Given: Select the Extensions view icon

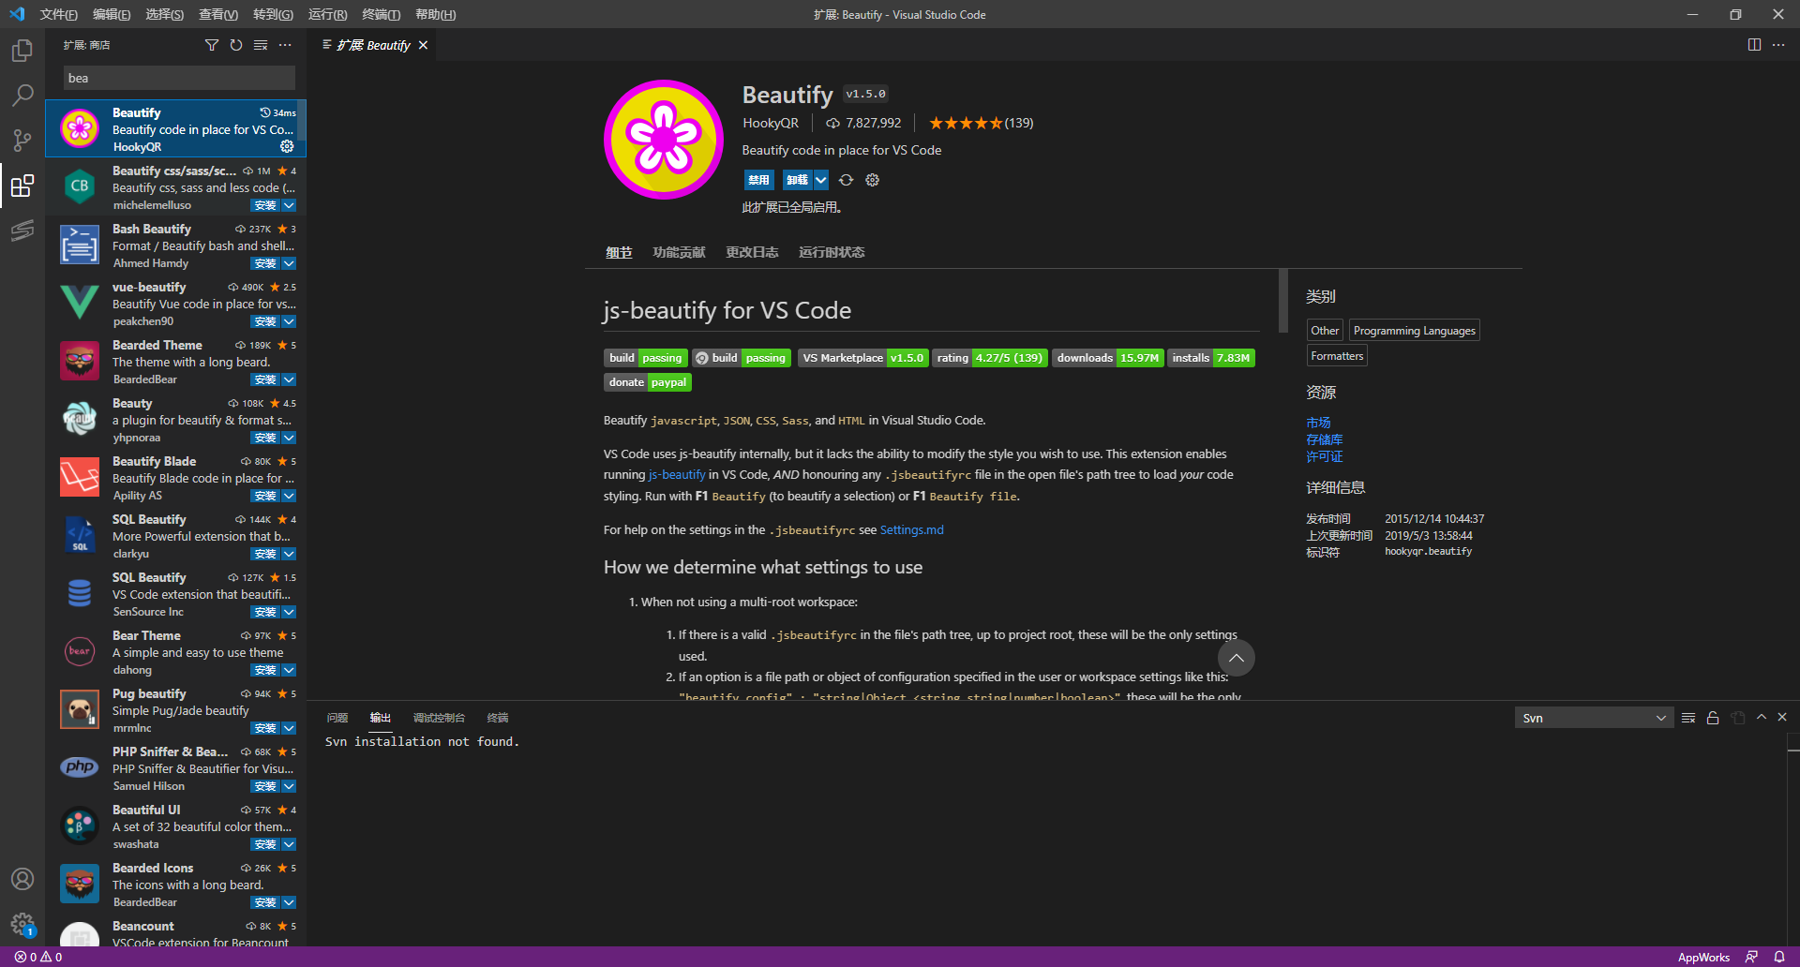Looking at the screenshot, I should [22, 186].
